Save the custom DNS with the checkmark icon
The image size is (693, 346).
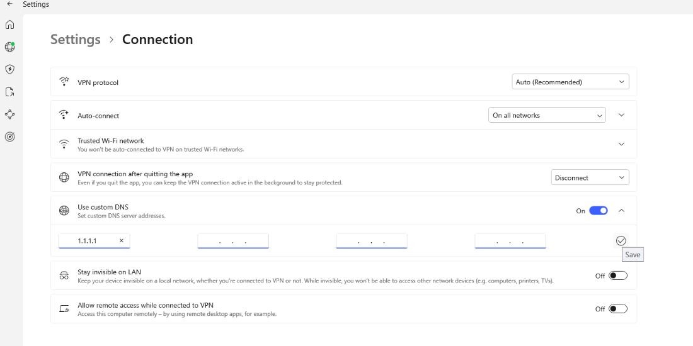tap(621, 240)
